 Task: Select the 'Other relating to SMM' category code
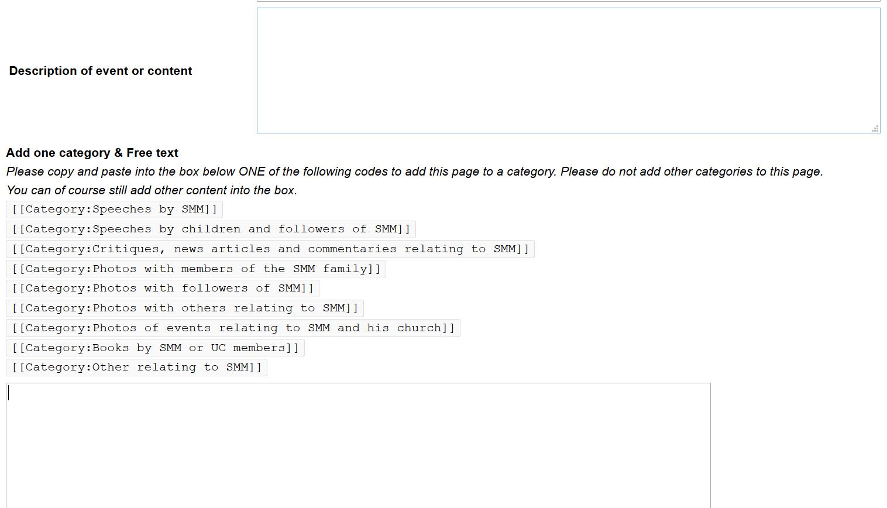pos(136,368)
